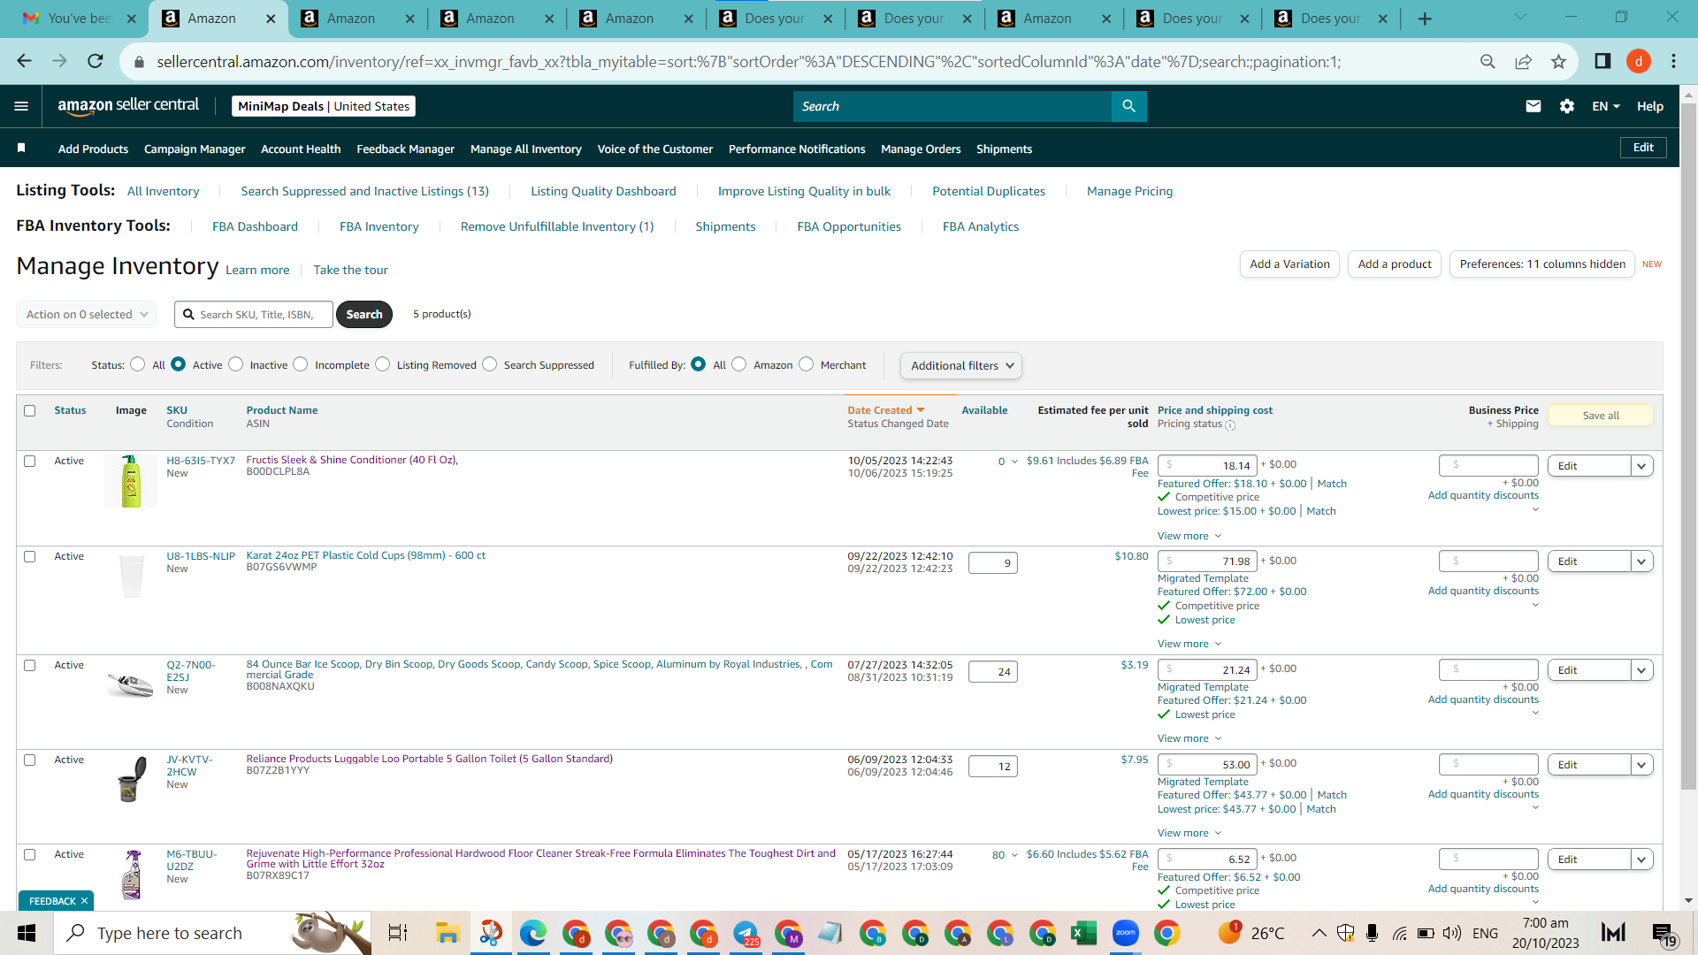Screen dimensions: 1698x955
Task: Open Feedback Manager menu item
Action: [x=406, y=149]
